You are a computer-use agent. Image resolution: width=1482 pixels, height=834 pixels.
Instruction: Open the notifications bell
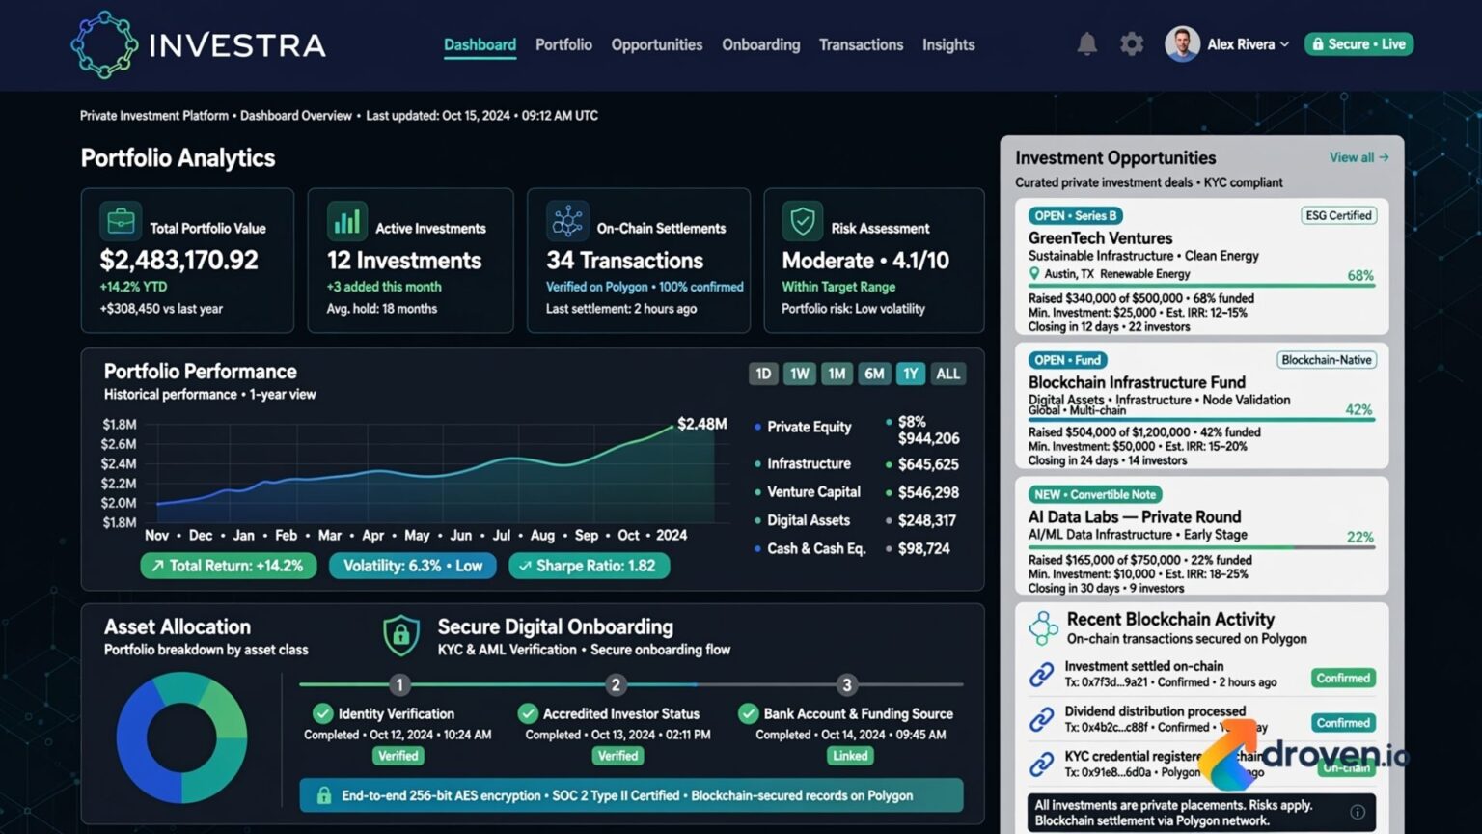1087,43
